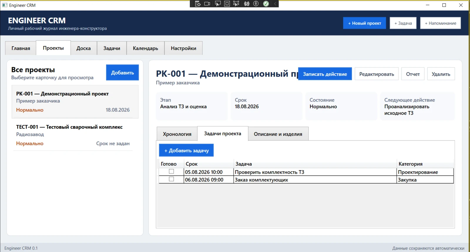The image size is (470, 252).
Task: Activate the Select Element cursor tool
Action: click(x=218, y=4)
